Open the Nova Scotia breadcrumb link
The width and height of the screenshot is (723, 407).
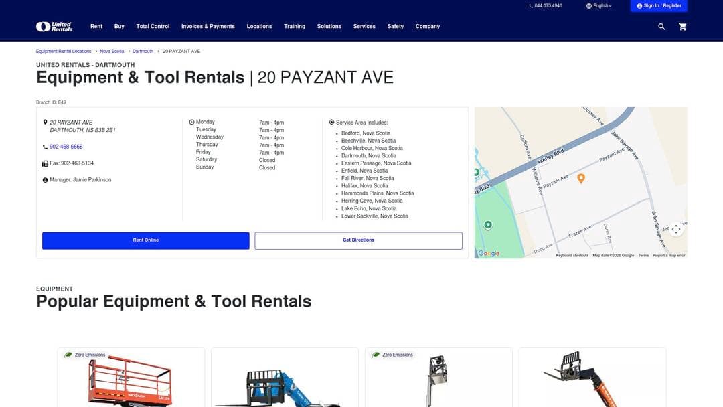coord(111,50)
